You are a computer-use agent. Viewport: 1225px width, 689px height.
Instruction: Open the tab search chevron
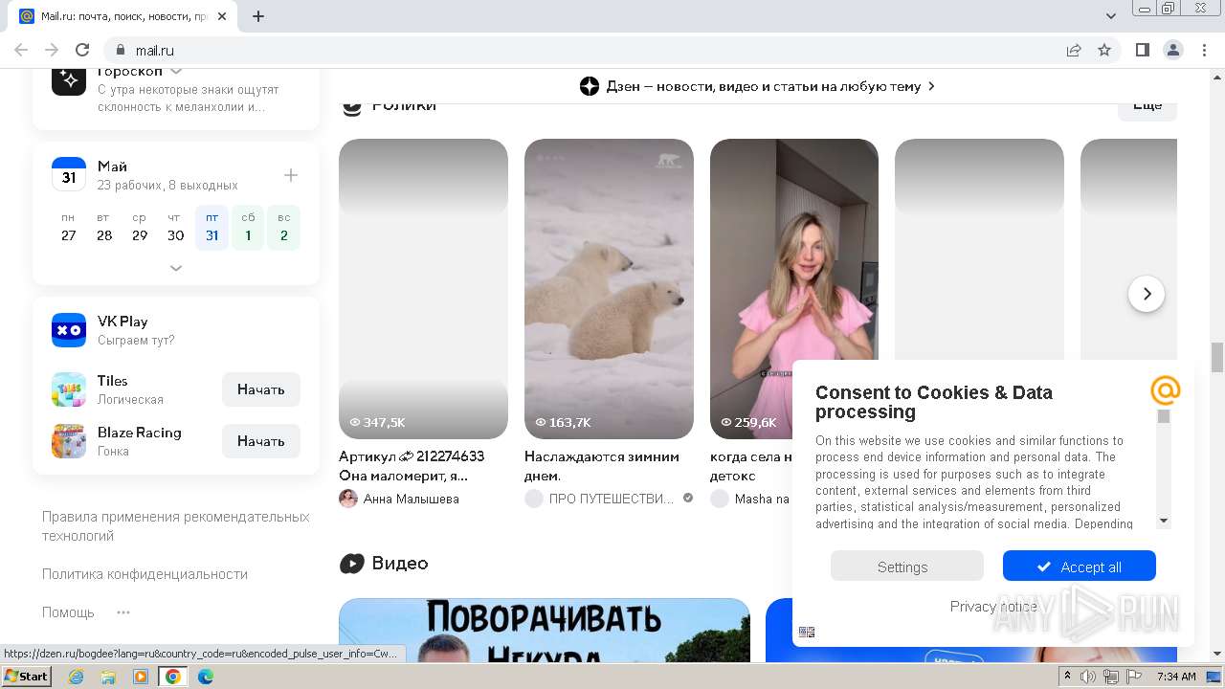point(1111,16)
